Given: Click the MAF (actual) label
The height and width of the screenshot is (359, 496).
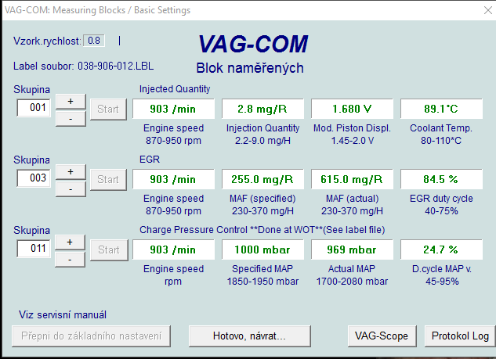Looking at the screenshot, I should click(x=352, y=199).
